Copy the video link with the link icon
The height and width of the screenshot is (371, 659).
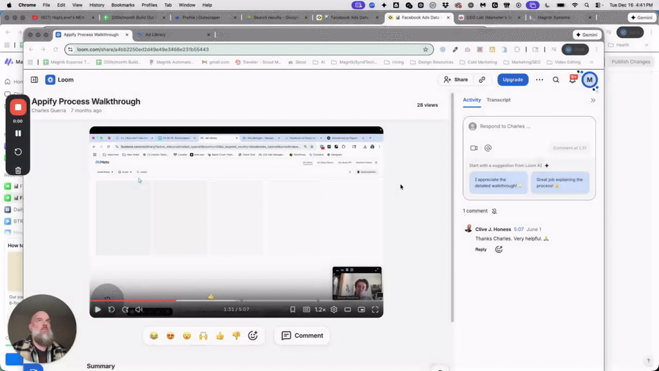(x=482, y=79)
